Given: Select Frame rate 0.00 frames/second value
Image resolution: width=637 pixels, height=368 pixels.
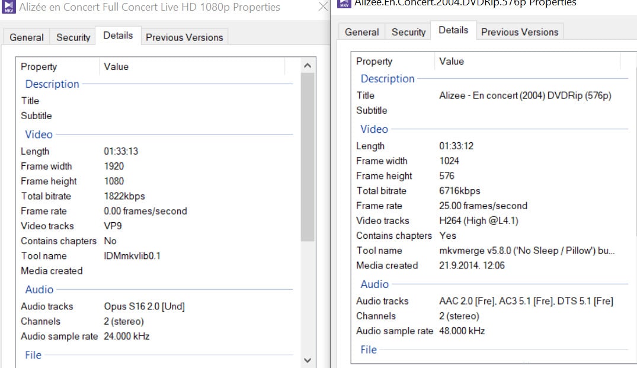Looking at the screenshot, I should (145, 211).
